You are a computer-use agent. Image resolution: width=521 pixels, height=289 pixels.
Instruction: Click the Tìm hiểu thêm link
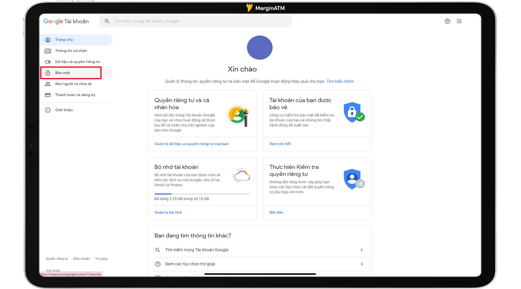point(340,82)
